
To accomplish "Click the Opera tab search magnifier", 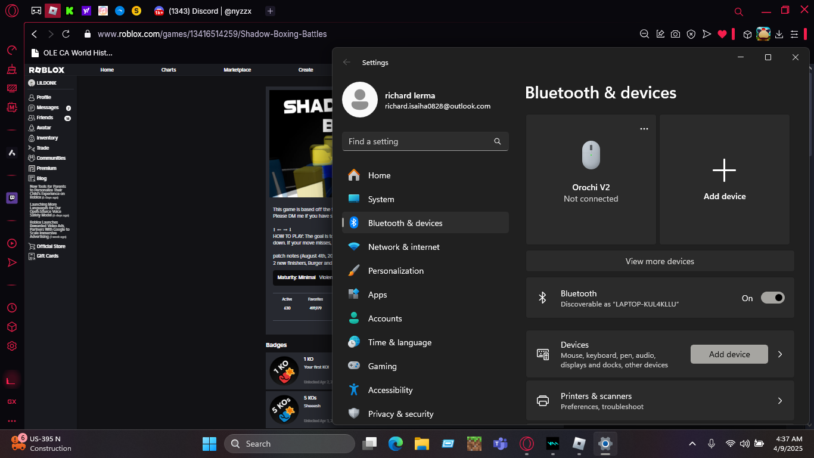I will tap(739, 11).
